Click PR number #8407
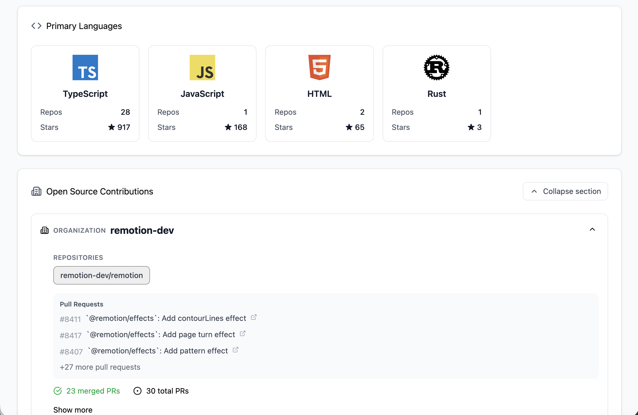Screen dimensions: 638x415 click(x=71, y=352)
